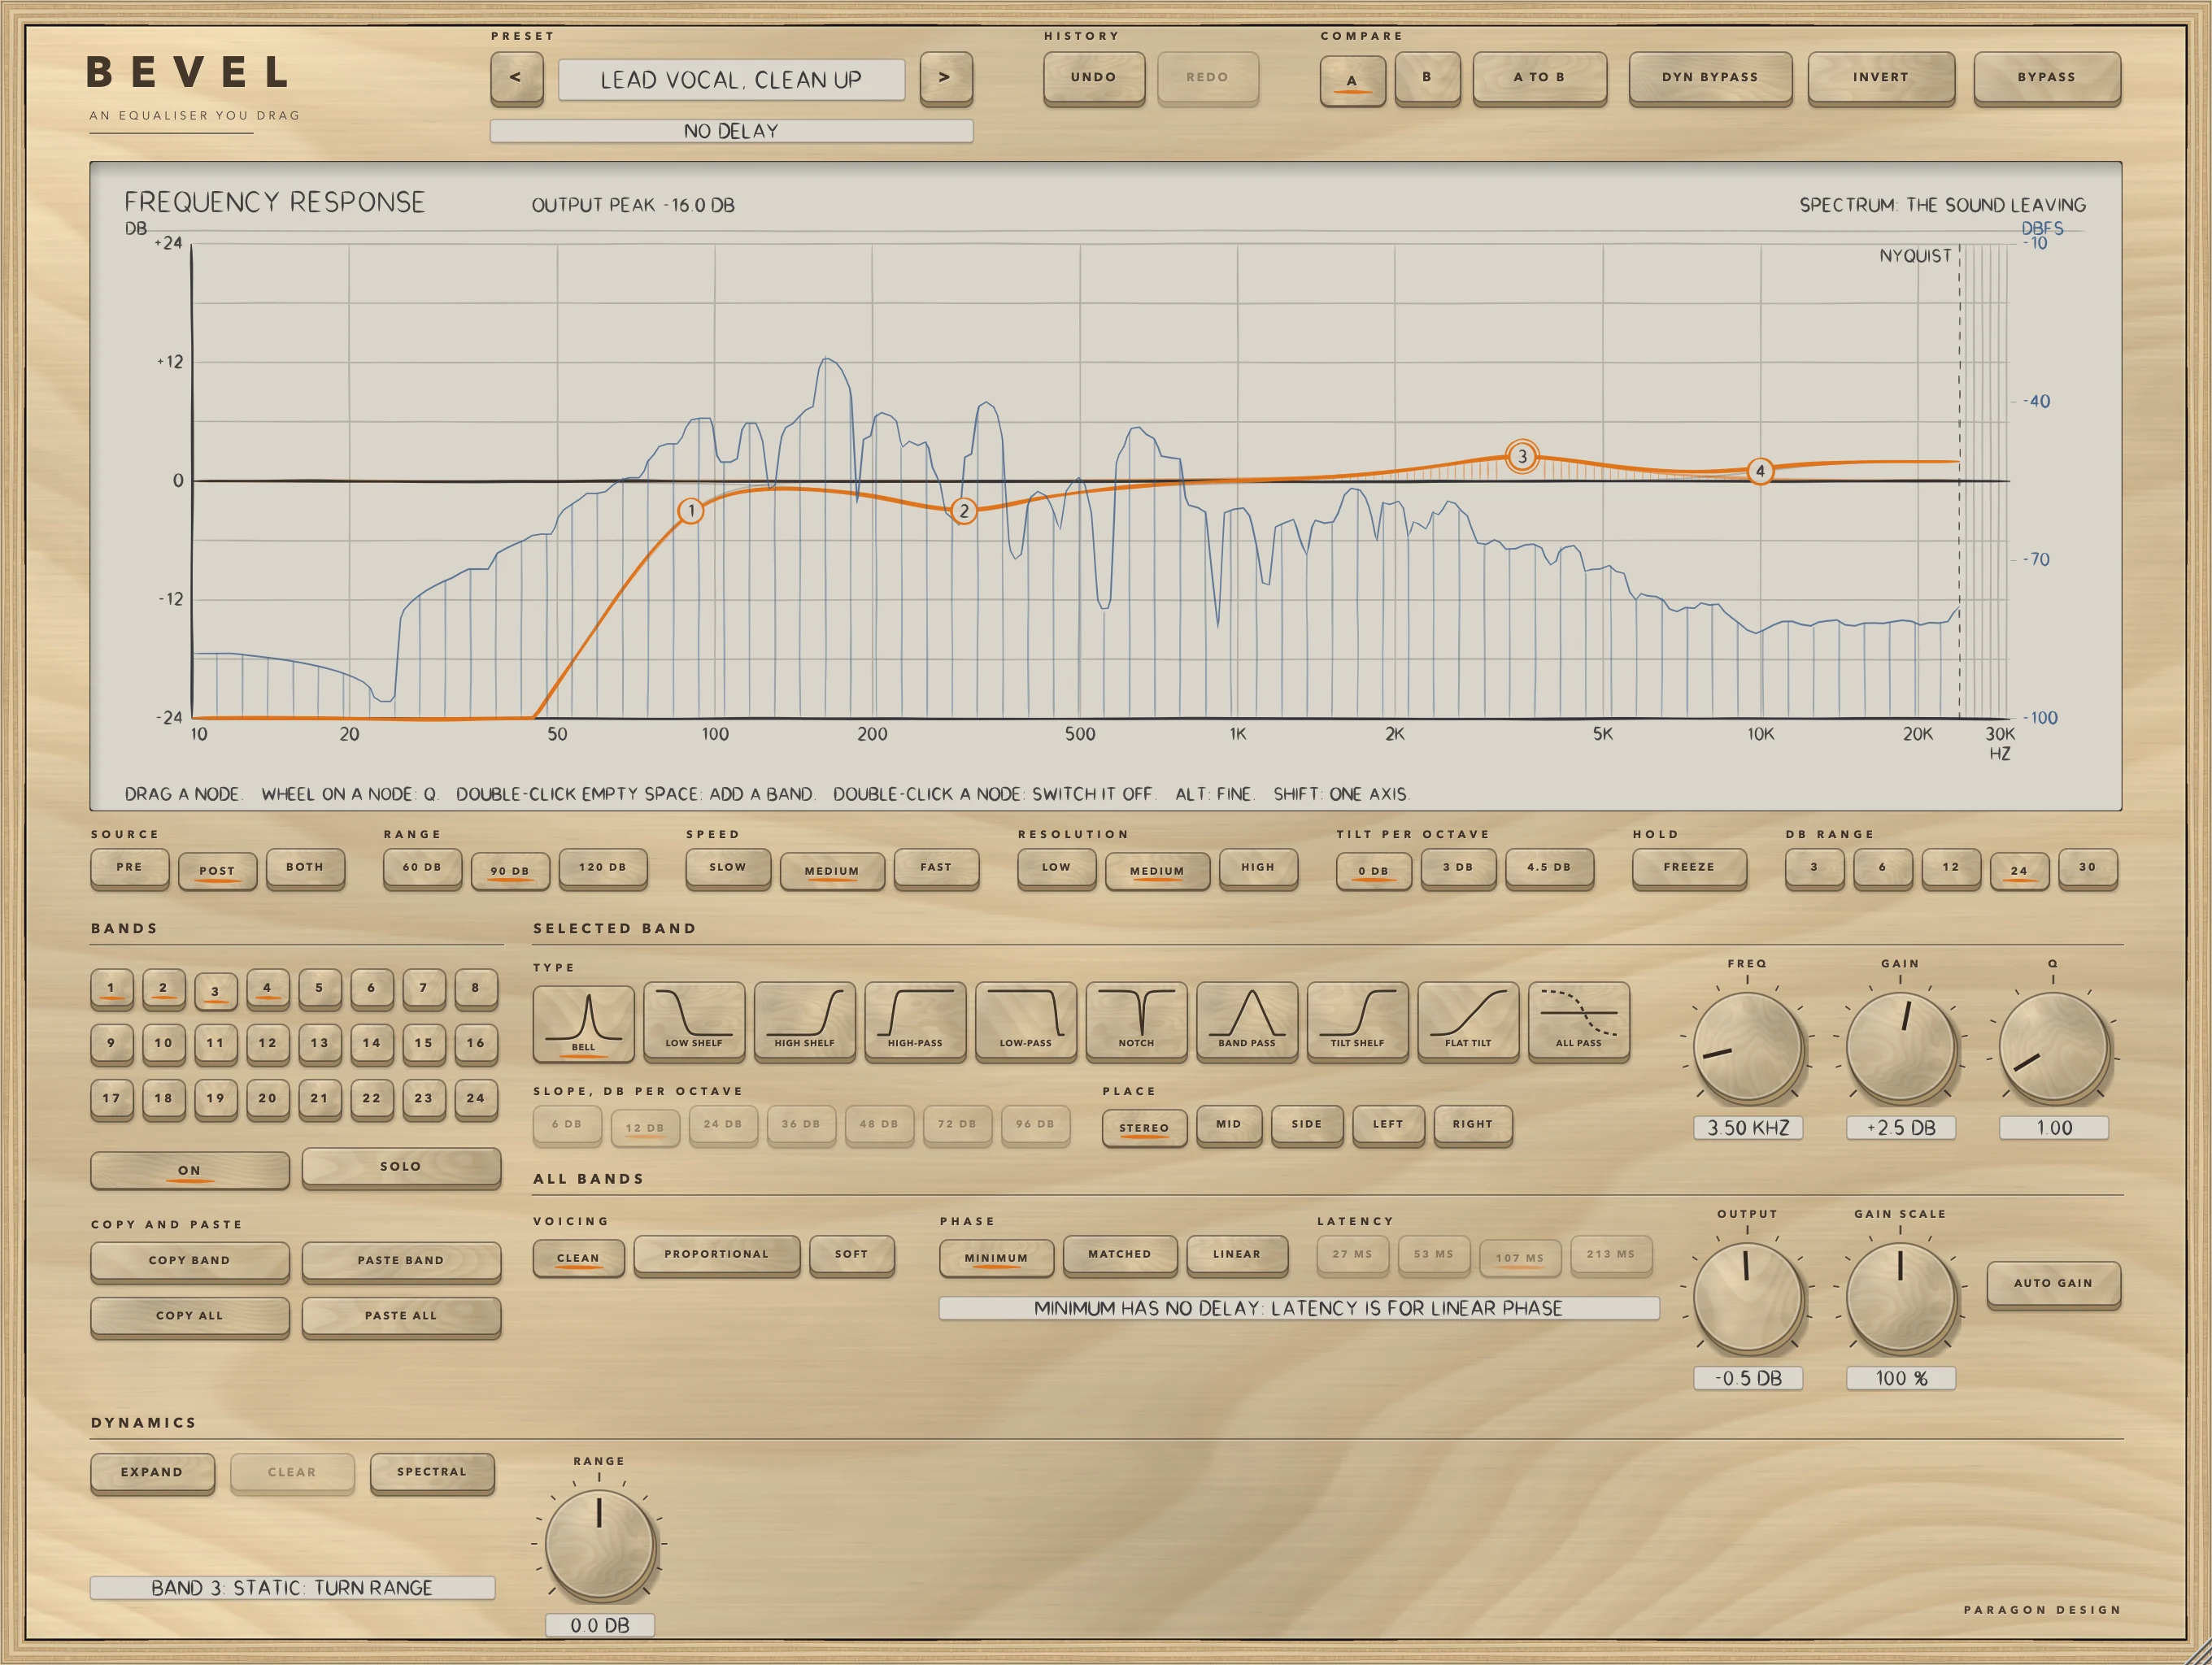The height and width of the screenshot is (1665, 2212).
Task: Pick the Notch filter type
Action: click(1136, 1020)
